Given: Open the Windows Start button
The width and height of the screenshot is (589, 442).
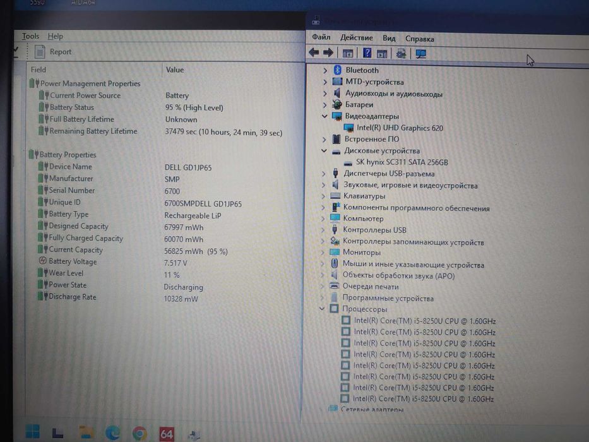Looking at the screenshot, I should pyautogui.click(x=33, y=431).
